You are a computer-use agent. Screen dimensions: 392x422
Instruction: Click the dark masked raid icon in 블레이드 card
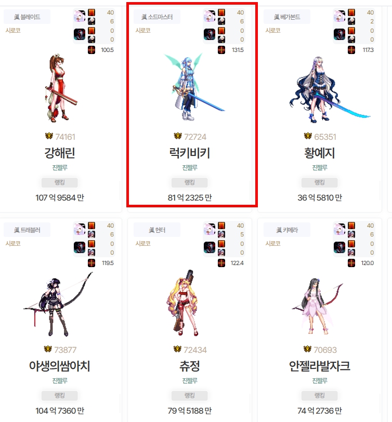[x=80, y=34]
